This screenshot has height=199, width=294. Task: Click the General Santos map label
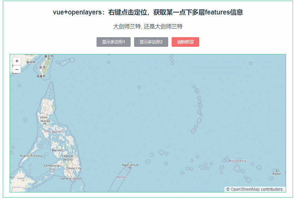[x=71, y=179]
